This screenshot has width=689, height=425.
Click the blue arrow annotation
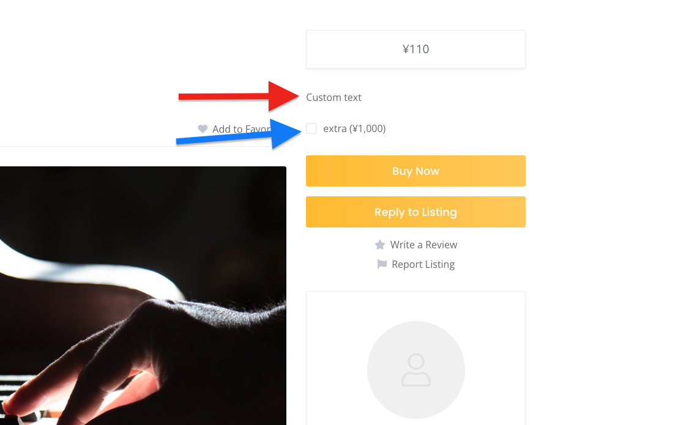239,135
